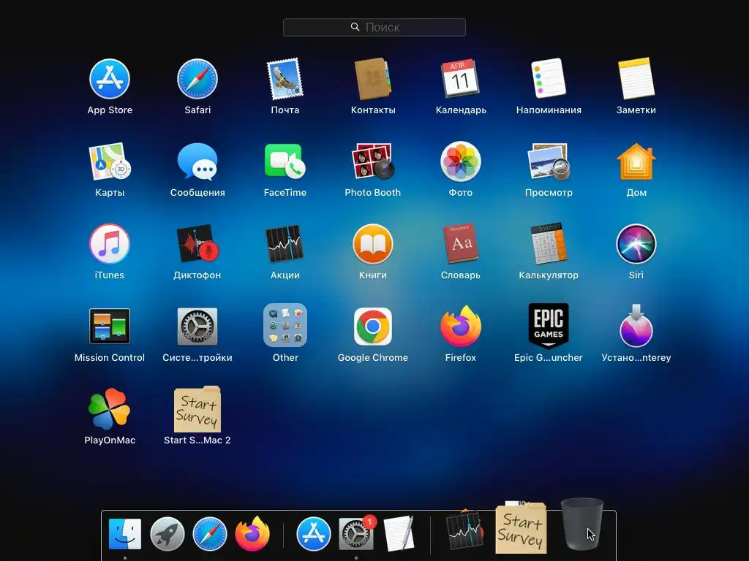Open Safari from the Dock
This screenshot has width=749, height=561.
pyautogui.click(x=210, y=533)
